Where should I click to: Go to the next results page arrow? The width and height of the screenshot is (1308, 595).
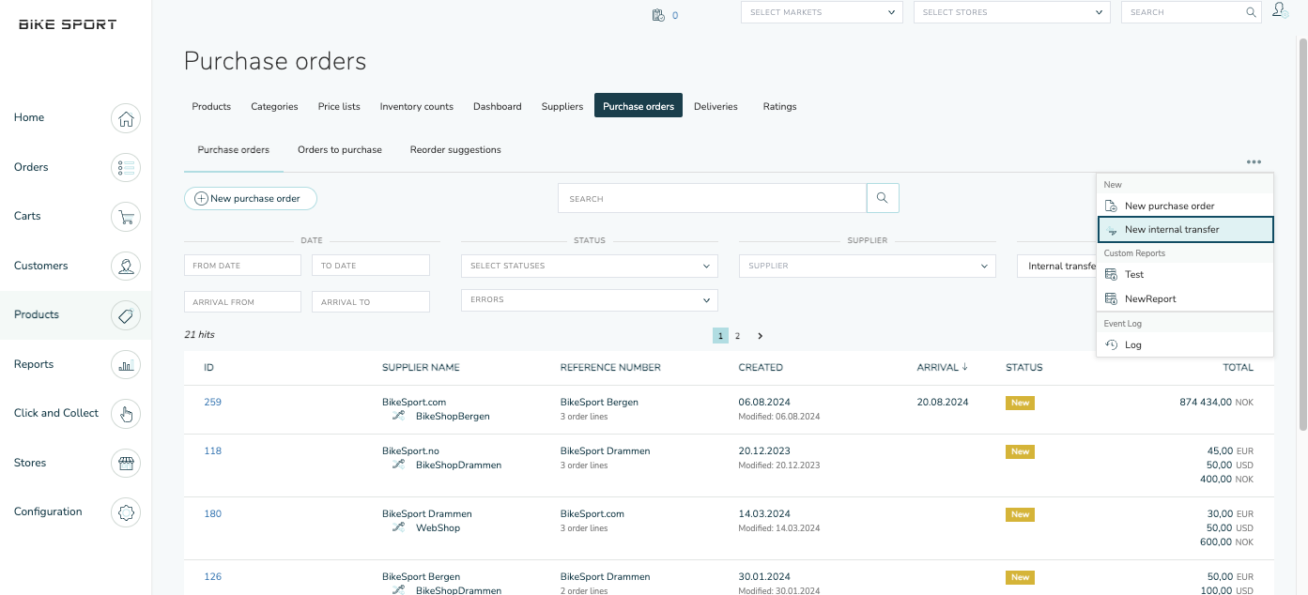click(x=760, y=336)
